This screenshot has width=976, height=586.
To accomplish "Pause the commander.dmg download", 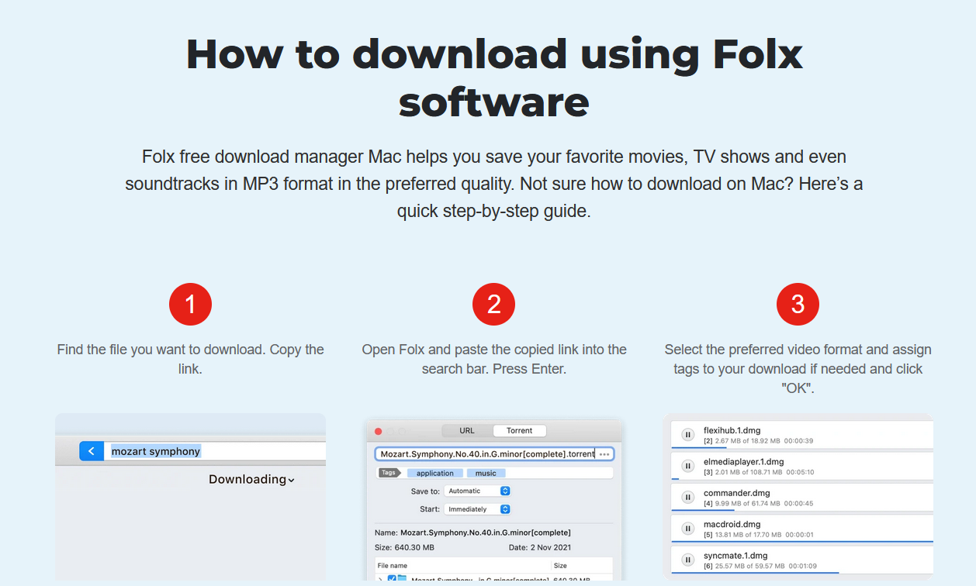I will (687, 497).
